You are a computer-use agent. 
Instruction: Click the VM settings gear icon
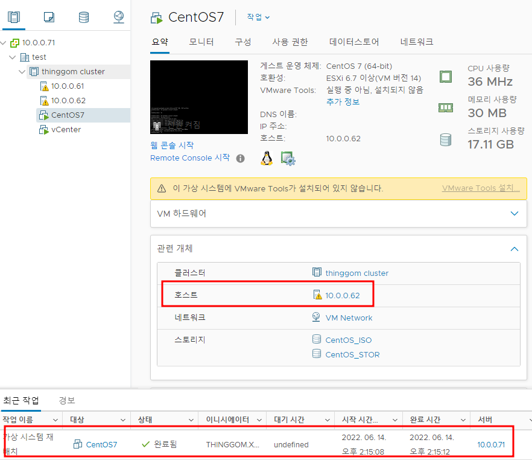pos(288,159)
